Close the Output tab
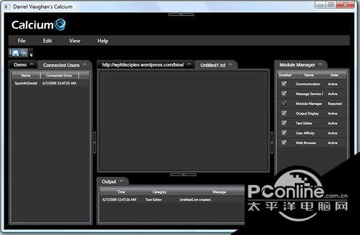Screen dimensions: 360x235 pyautogui.click(x=122, y=181)
